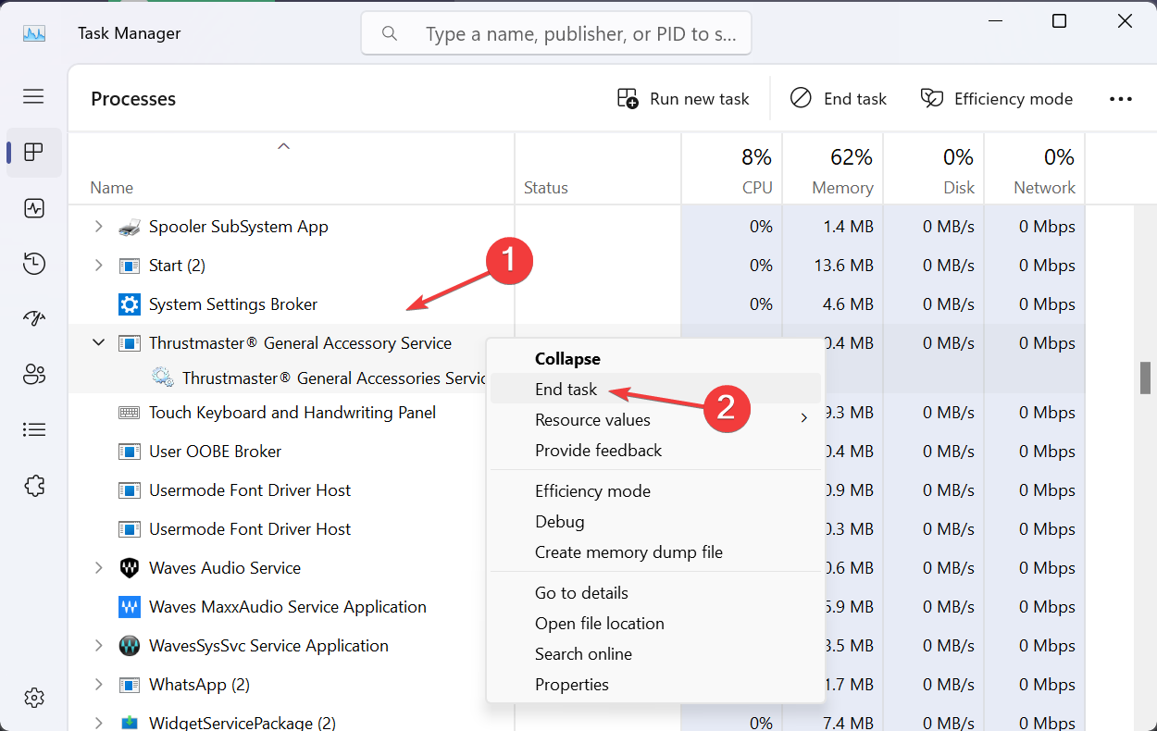Expand the Start (2) process group
1157x731 pixels.
[x=98, y=266]
